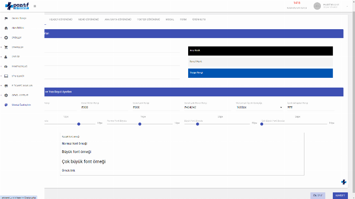Click the page scrollbar up arrow
Screen dimensions: 355x199
click(353, 2)
